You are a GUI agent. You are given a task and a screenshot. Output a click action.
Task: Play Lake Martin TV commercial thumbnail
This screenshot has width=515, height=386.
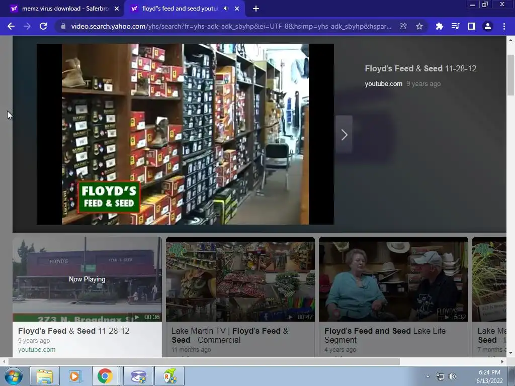tap(240, 279)
